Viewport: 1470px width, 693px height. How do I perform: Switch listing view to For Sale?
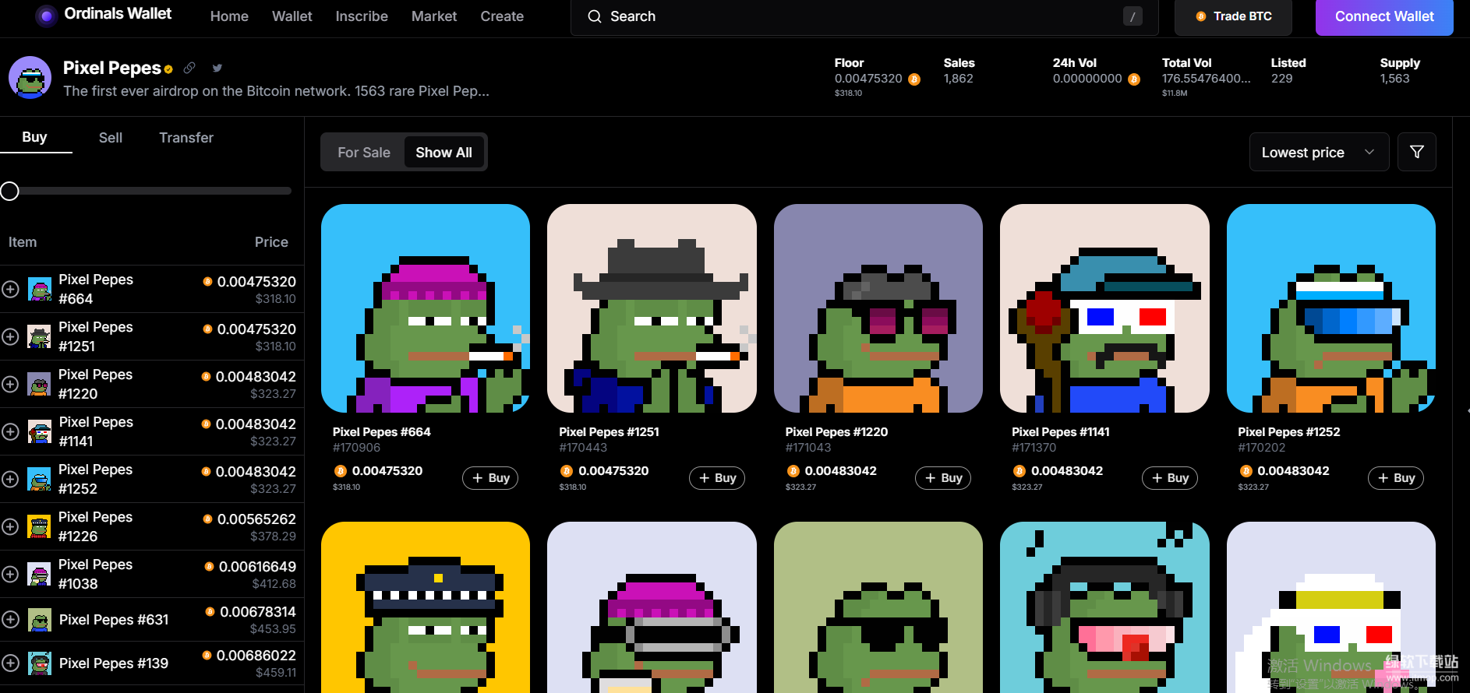[363, 153]
